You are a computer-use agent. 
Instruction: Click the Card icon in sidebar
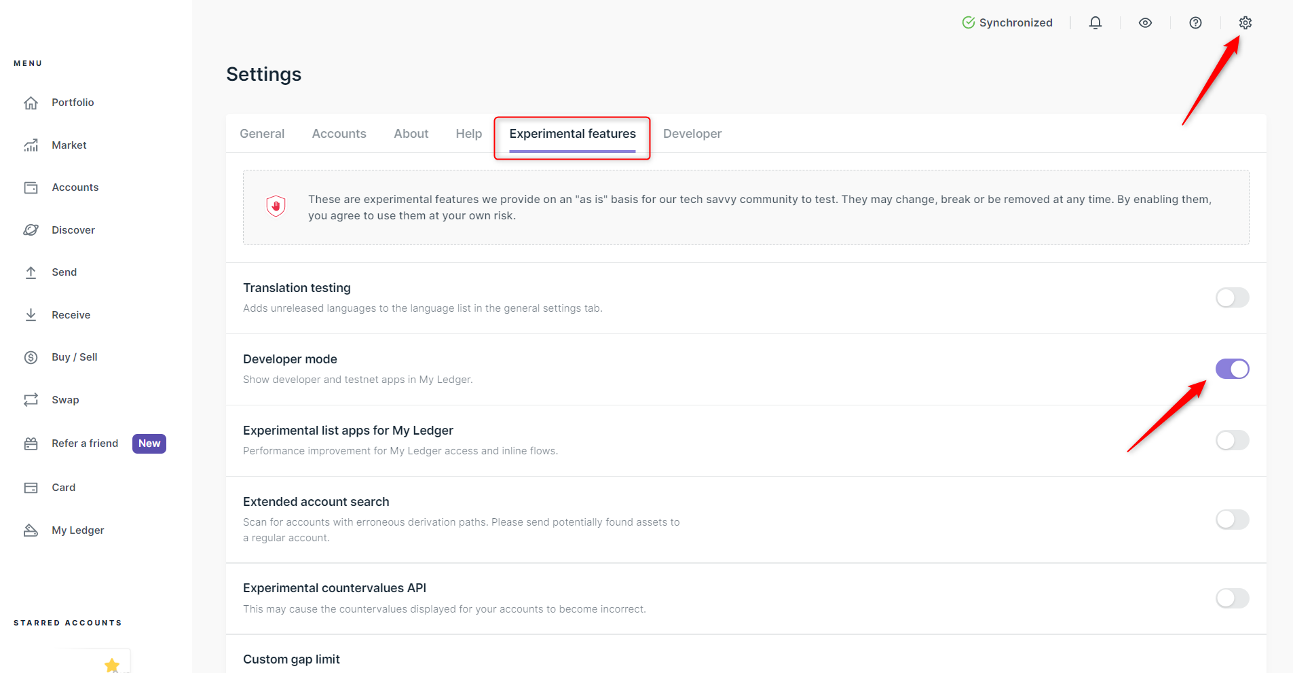(x=31, y=488)
